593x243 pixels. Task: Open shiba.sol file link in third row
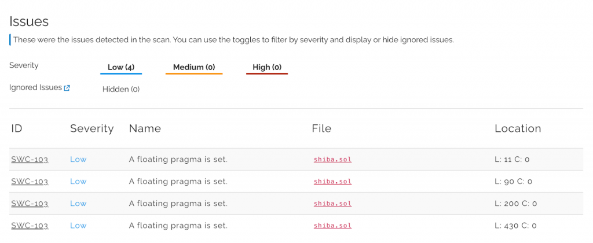pyautogui.click(x=332, y=204)
